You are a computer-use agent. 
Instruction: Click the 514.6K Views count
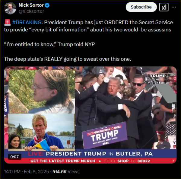point(66,172)
